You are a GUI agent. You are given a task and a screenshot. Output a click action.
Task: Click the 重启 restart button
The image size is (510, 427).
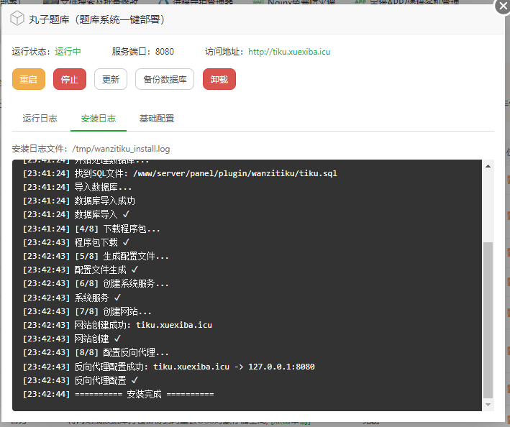click(x=29, y=79)
